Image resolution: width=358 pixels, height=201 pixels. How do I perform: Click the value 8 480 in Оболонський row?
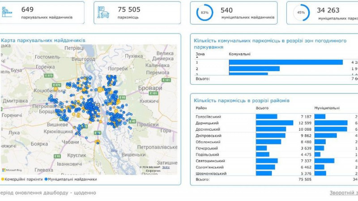tap(306, 142)
